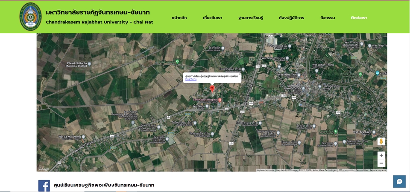
Task: Click the Wat Wihan Thong marker
Action: click(x=316, y=71)
